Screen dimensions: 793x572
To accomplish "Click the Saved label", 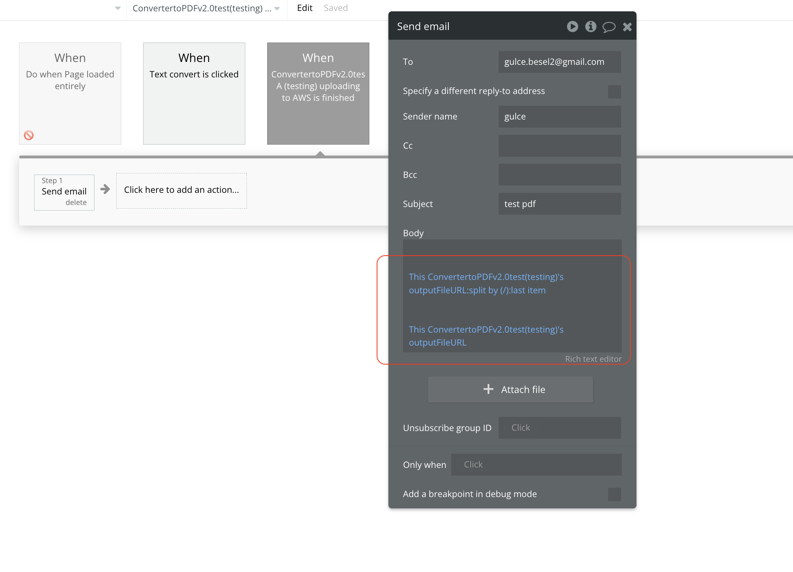I will coord(335,8).
